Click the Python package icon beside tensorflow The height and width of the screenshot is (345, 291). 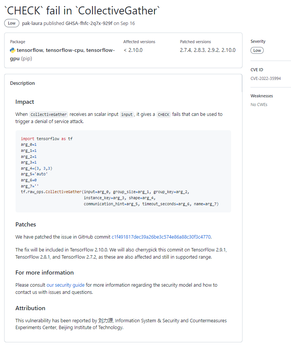13,50
